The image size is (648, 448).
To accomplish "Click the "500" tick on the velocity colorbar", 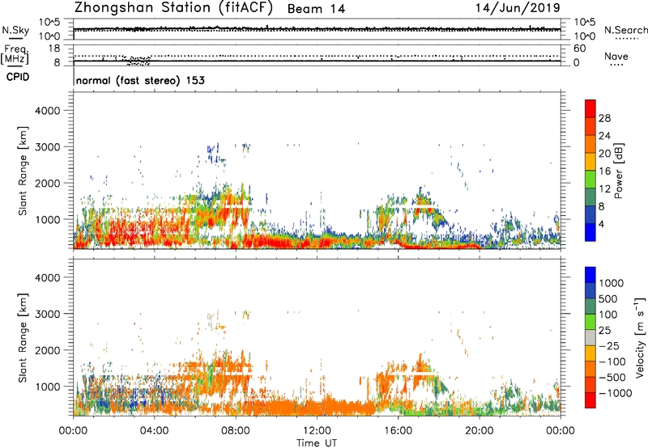I will coord(608,299).
